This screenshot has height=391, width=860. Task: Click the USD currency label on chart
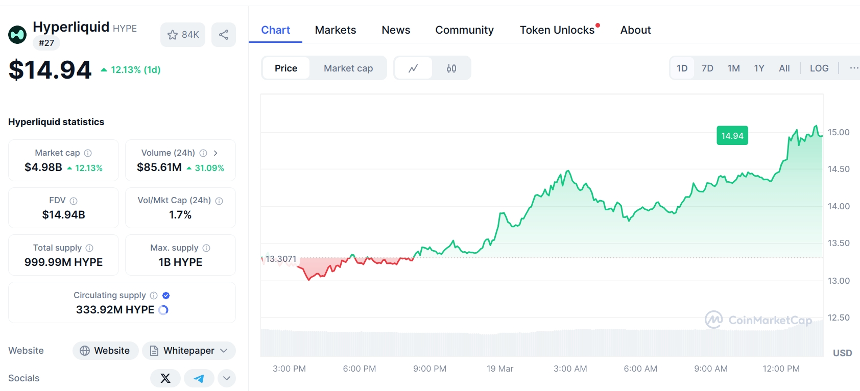point(842,353)
